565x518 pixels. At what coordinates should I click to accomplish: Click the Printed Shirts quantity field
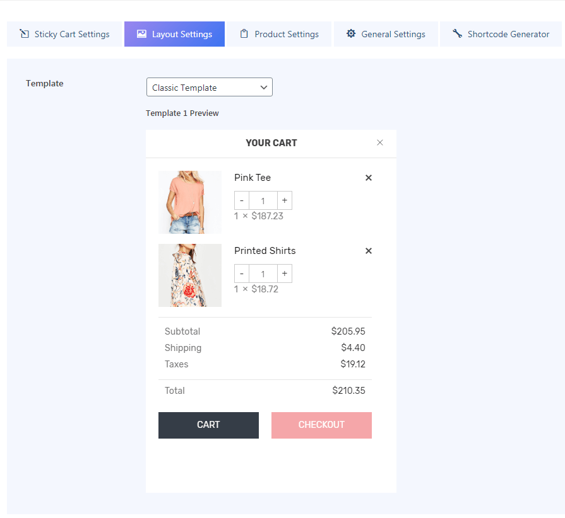[x=263, y=274]
